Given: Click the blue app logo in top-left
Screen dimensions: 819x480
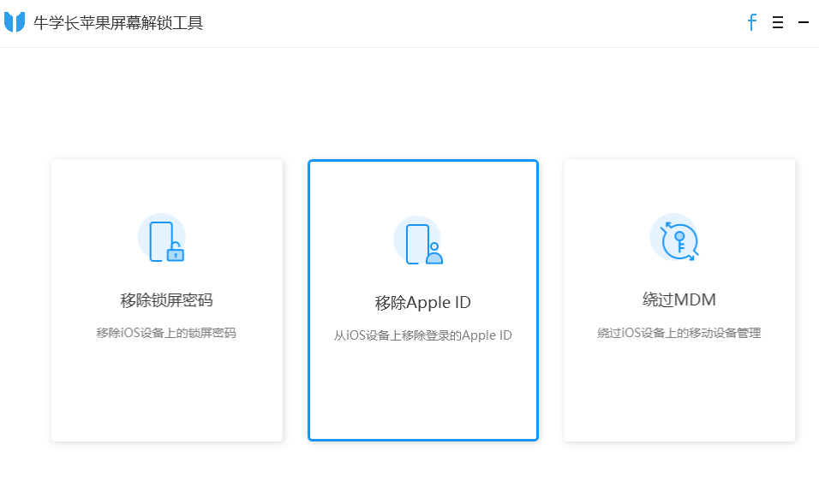Looking at the screenshot, I should coord(15,23).
